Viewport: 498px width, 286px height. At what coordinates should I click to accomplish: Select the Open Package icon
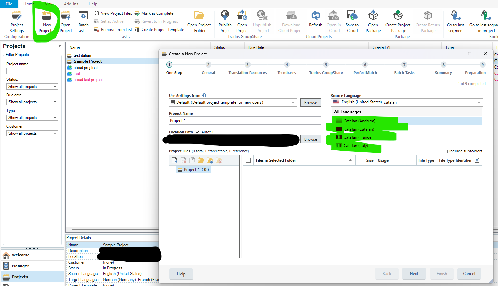[x=373, y=20]
